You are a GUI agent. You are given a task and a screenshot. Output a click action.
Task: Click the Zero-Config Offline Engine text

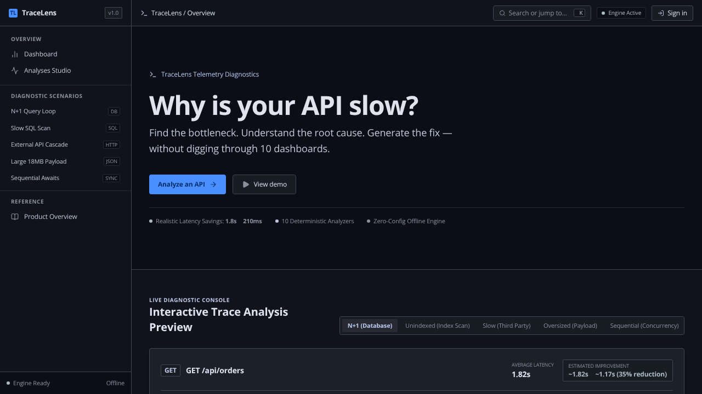point(409,221)
